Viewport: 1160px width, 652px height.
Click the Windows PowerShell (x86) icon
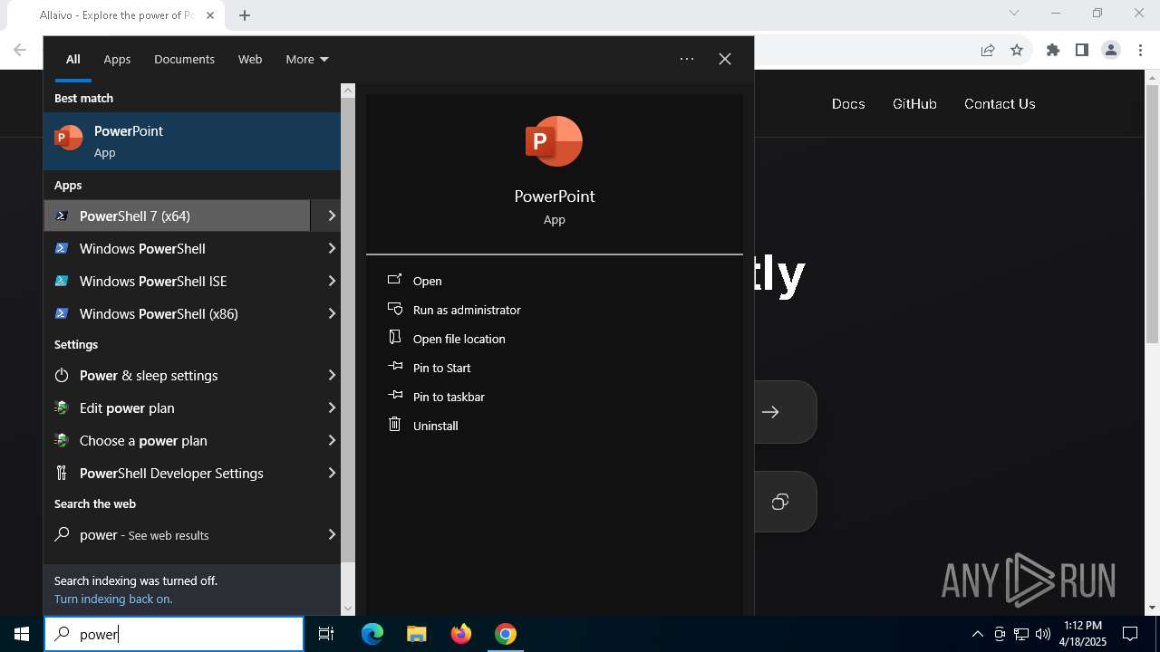pos(62,313)
